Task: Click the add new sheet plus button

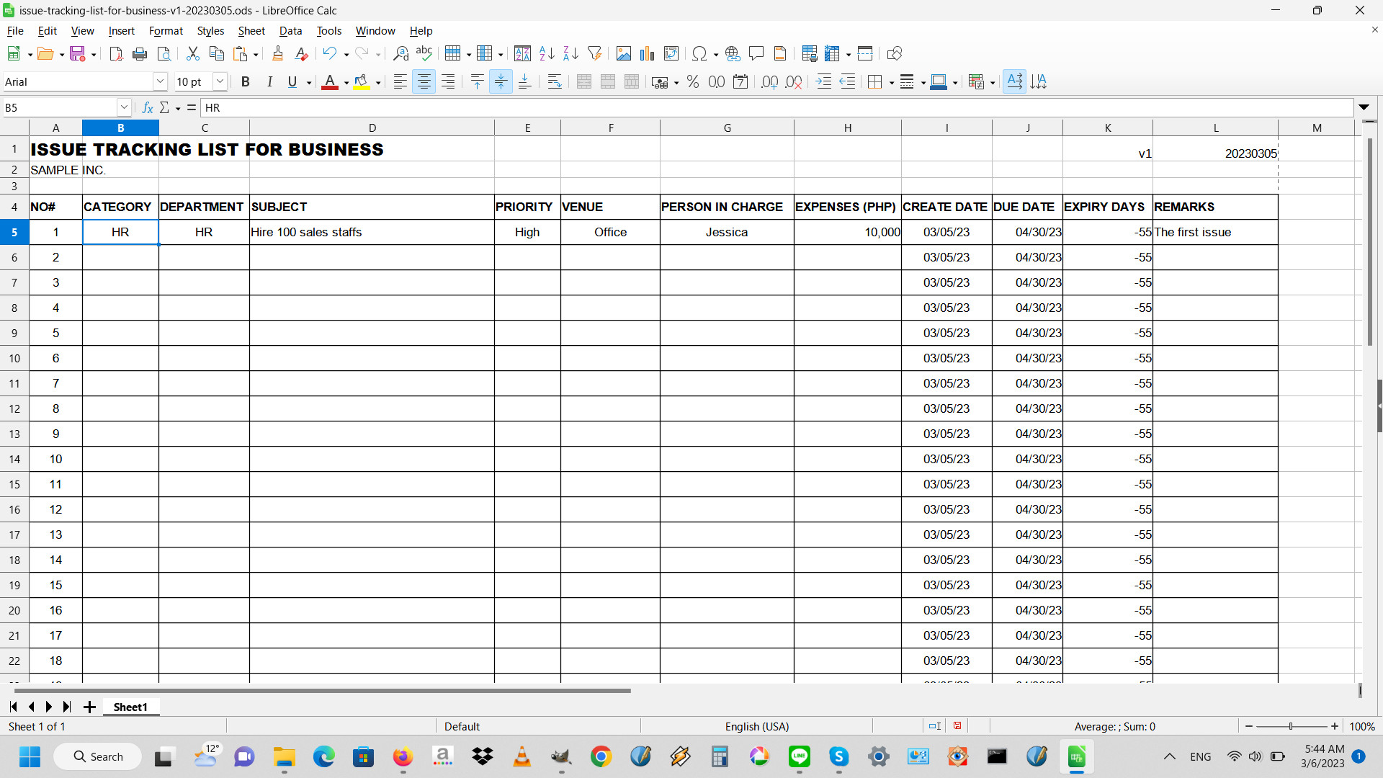Action: click(89, 707)
